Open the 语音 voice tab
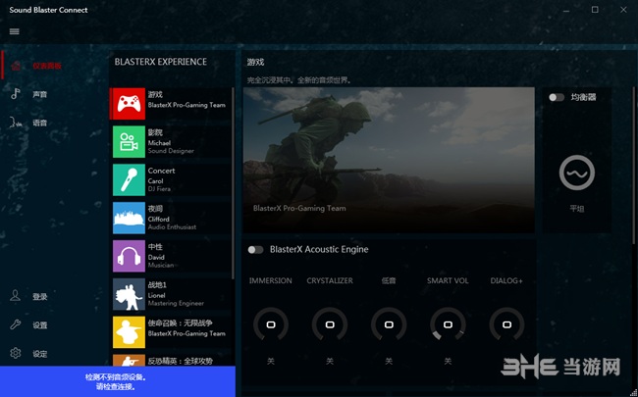 pyautogui.click(x=40, y=123)
